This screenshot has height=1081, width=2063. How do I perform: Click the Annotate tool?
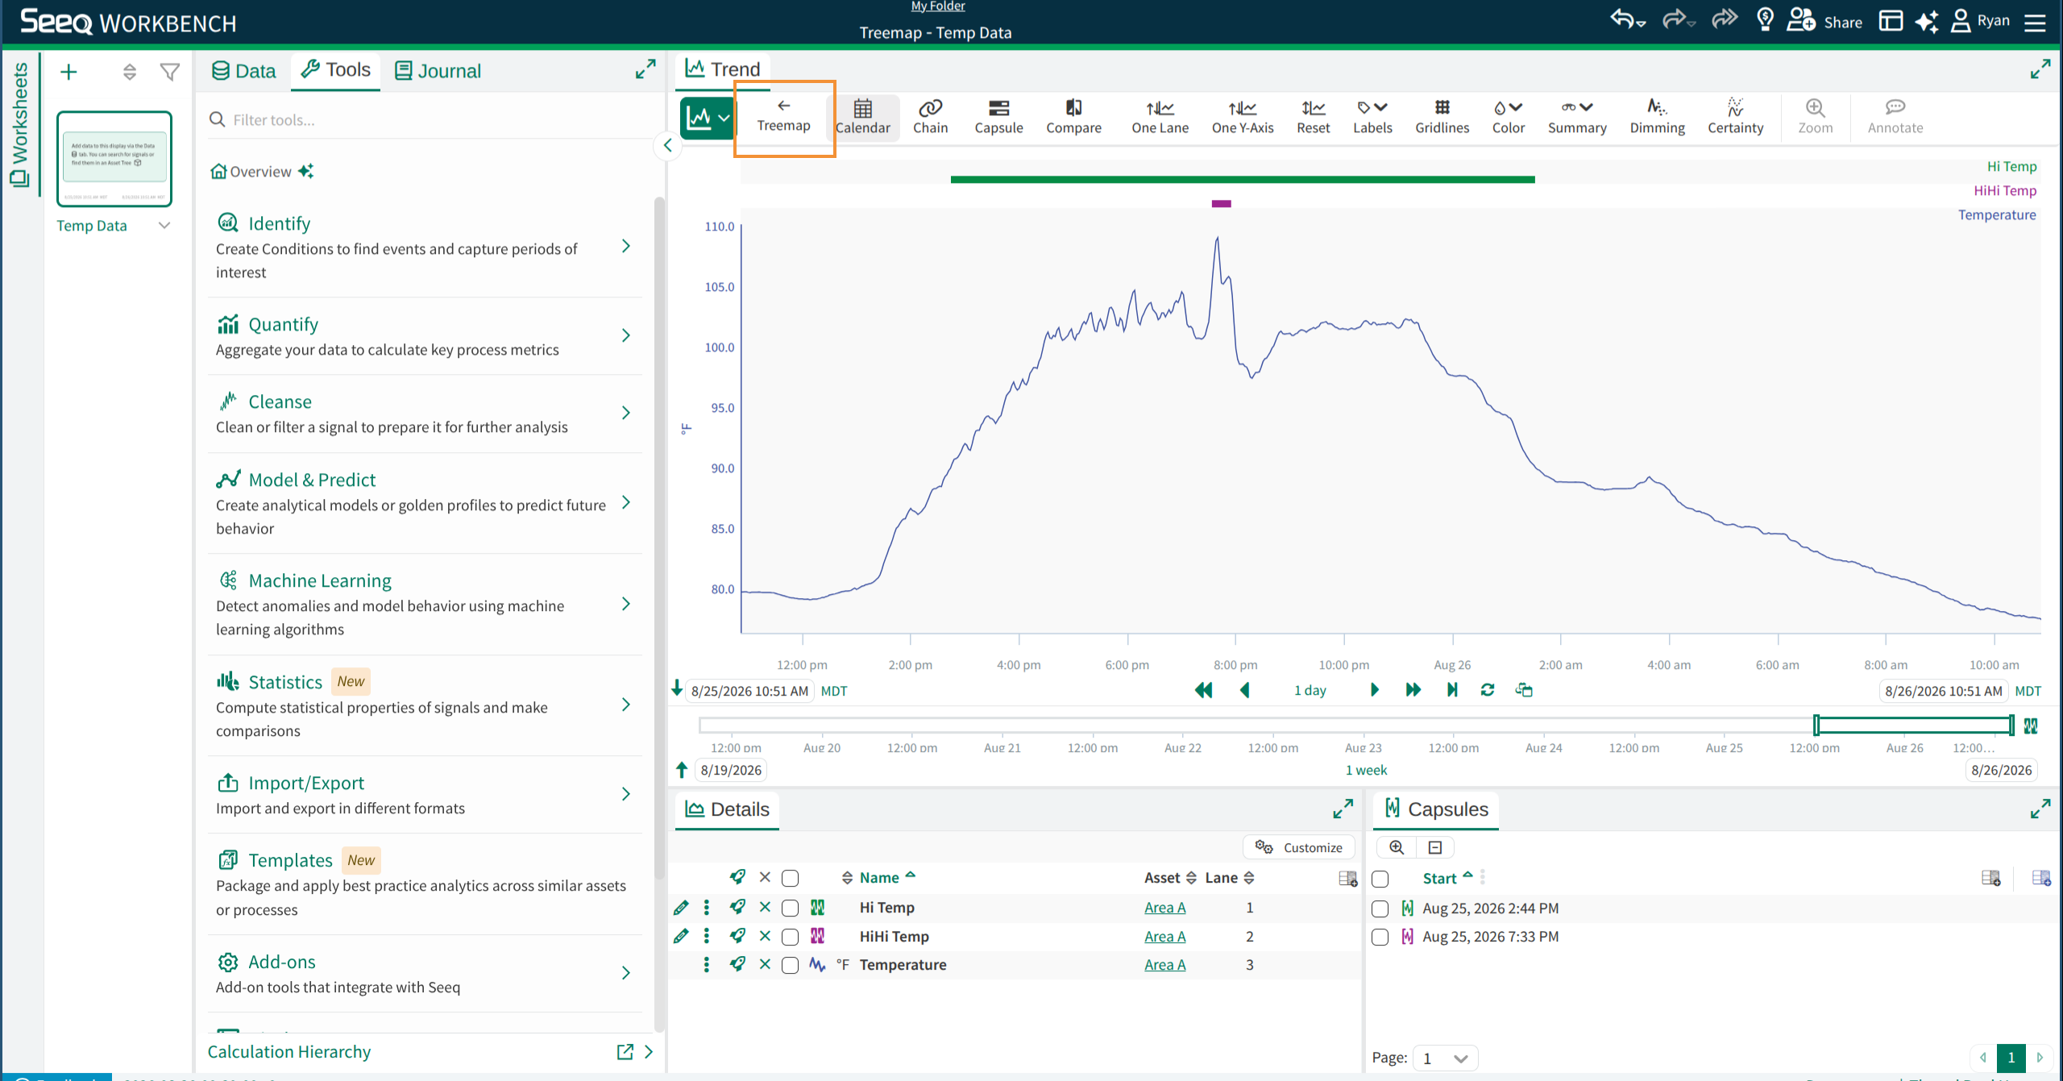pyautogui.click(x=1895, y=117)
